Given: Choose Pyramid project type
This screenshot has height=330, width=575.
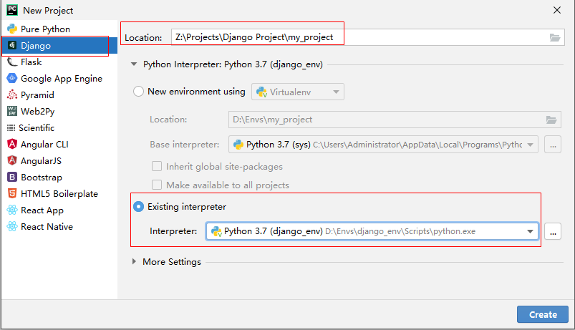Looking at the screenshot, I should (x=59, y=95).
